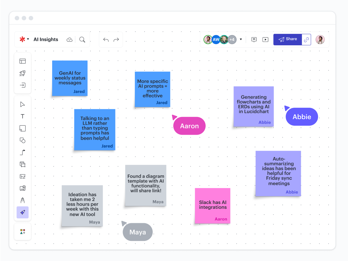Screen dimensions: 348x261
Task: Redo the last action
Action: tap(116, 40)
